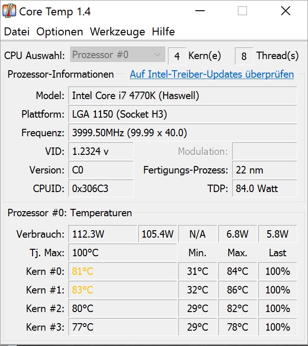Click the Intel-Treiber-Updates überprüfen link
Screen dimensions: 308x346
212,74
